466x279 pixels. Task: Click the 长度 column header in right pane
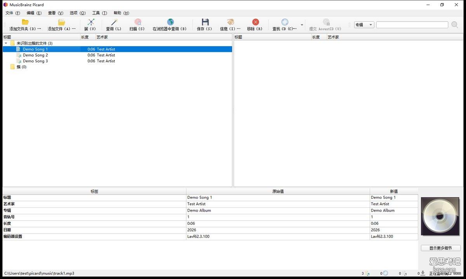(319, 37)
